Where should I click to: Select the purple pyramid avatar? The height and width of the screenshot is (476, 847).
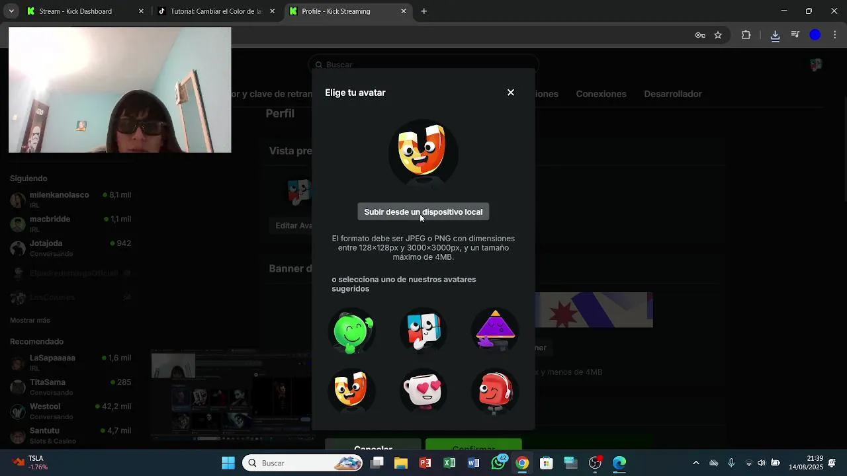coord(495,331)
